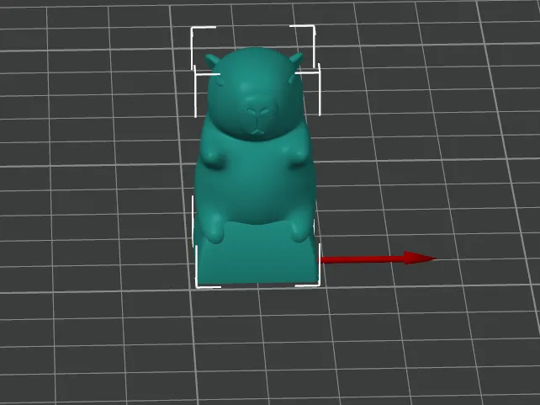Click the red X-axis move arrow
The height and width of the screenshot is (405, 540).
379,258
